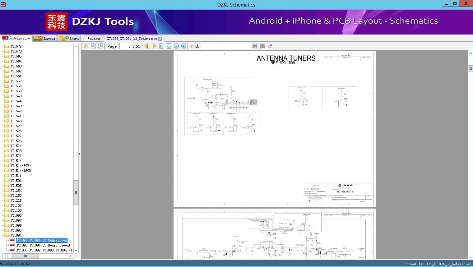Screen dimensions: 473x267
Task: Go to the next page arrow
Action: [154, 46]
